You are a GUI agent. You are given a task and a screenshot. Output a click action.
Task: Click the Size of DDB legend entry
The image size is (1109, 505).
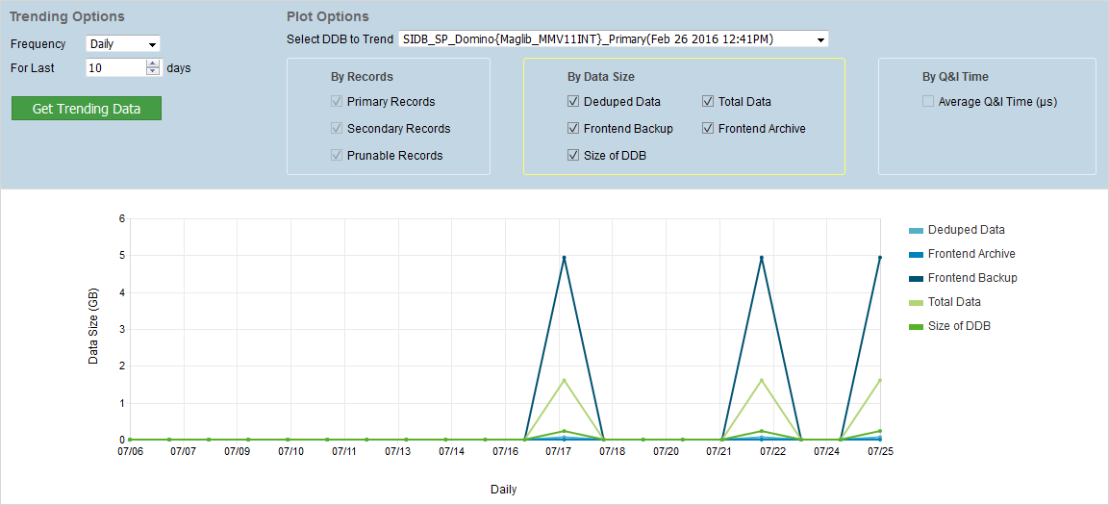[958, 326]
